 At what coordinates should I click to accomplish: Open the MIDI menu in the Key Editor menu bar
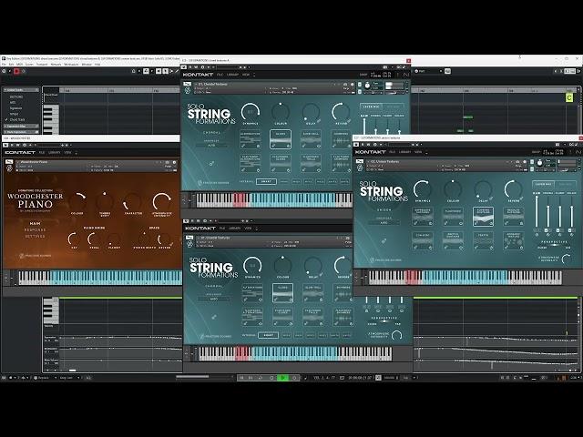(x=20, y=65)
